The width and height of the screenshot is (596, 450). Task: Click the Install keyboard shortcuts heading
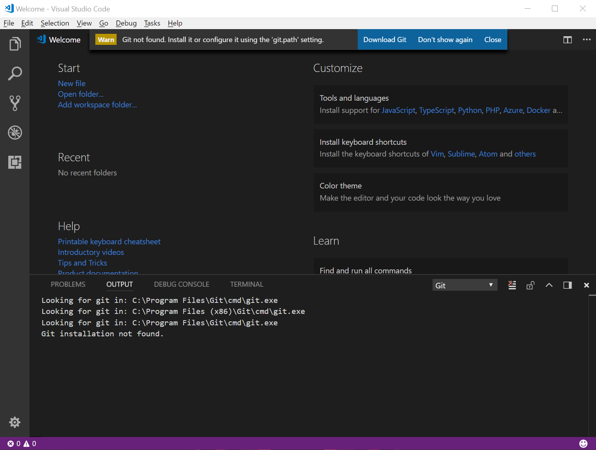pos(363,142)
